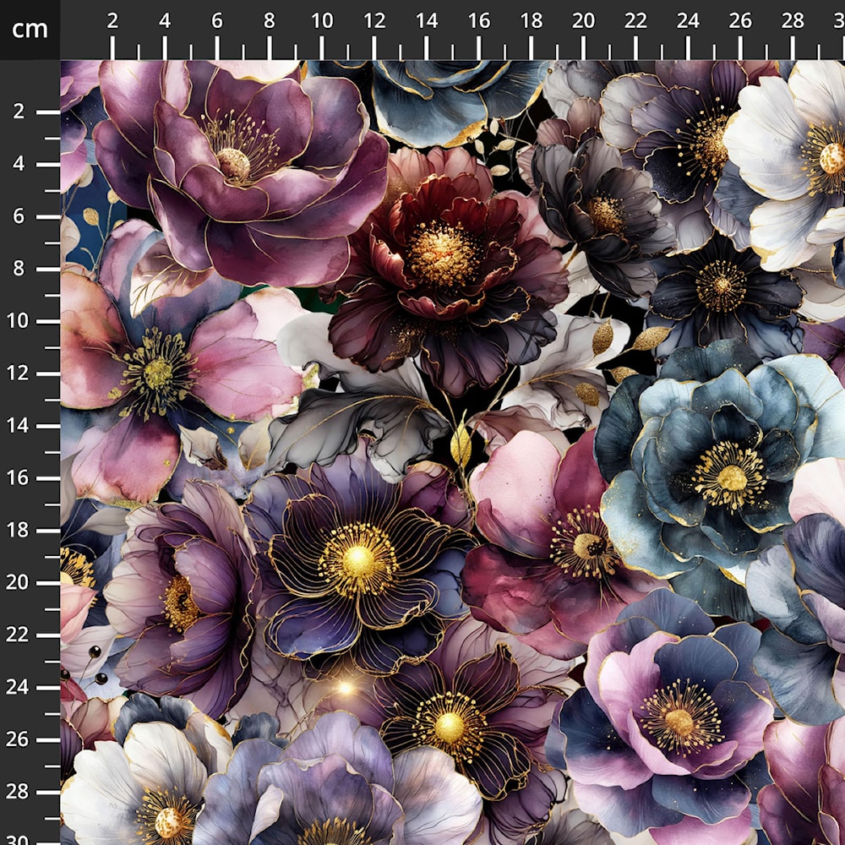Click the "16" label on the vertical ruler
This screenshot has height=845, width=845.
tap(17, 477)
